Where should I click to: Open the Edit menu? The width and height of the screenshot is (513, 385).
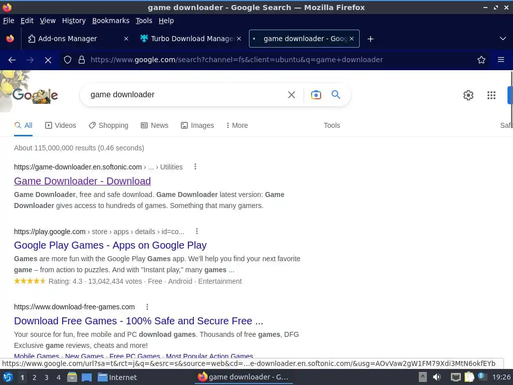pyautogui.click(x=27, y=21)
